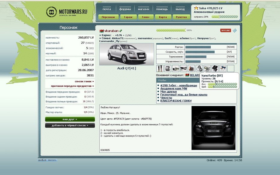Click the blue diamond icon beside OFFLINE
The width and height of the screenshot is (280, 175).
(x=235, y=30)
